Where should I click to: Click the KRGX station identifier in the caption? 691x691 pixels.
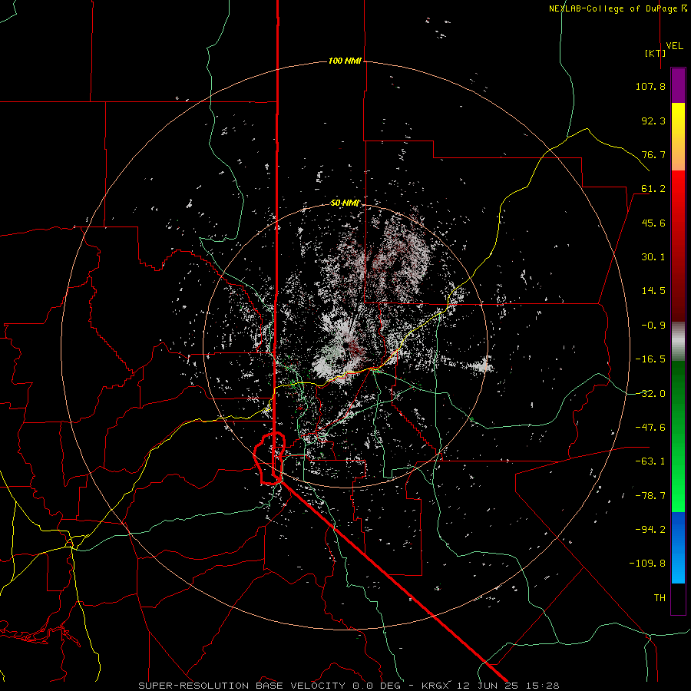435,686
